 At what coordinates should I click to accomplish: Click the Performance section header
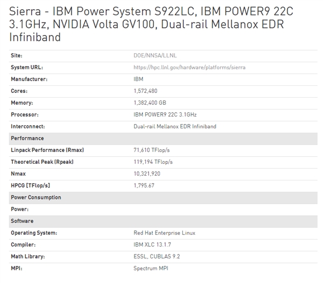(29, 138)
